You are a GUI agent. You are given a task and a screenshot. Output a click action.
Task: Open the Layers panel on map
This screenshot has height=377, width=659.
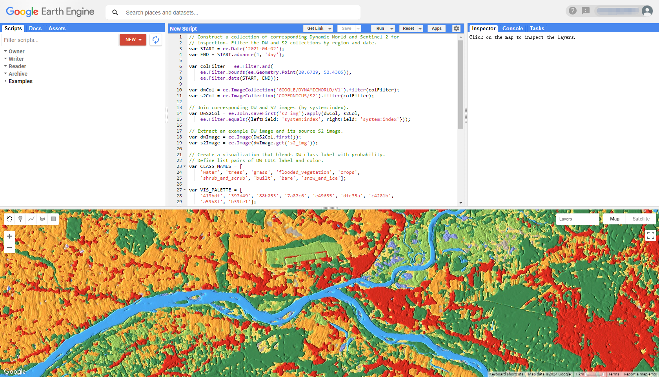tap(577, 219)
